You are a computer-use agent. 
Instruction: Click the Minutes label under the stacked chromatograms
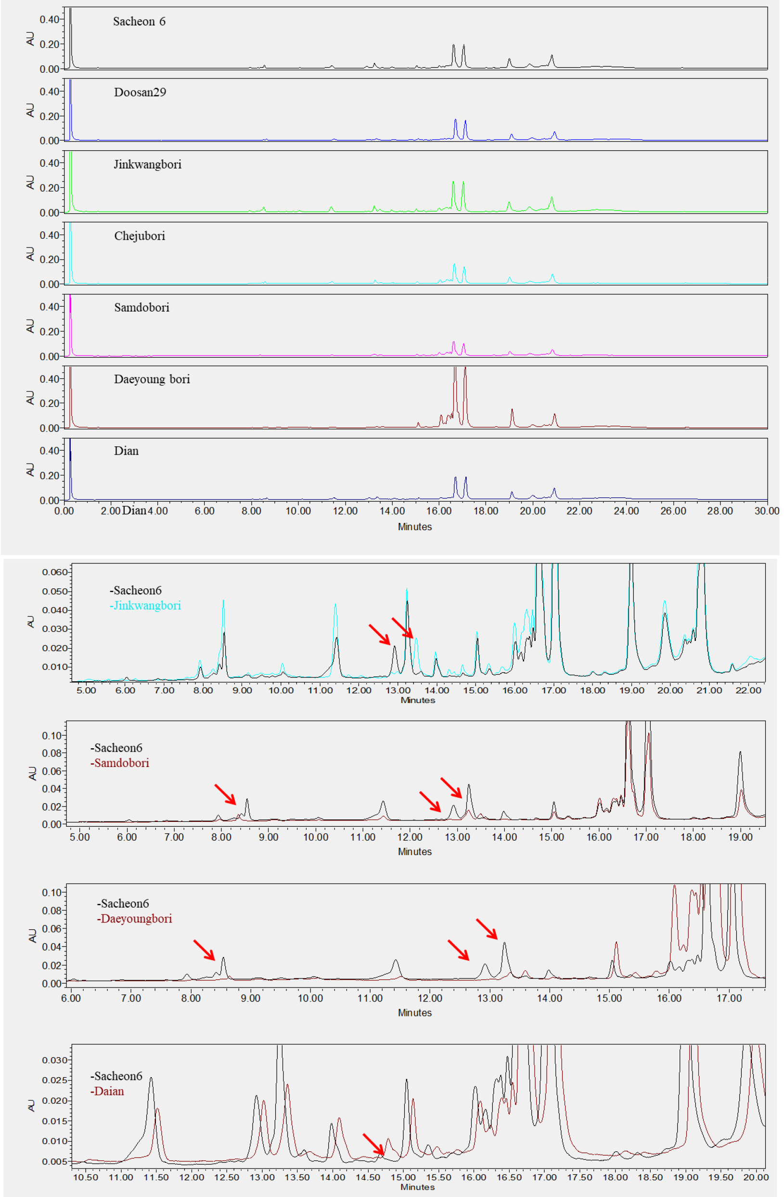click(x=414, y=527)
